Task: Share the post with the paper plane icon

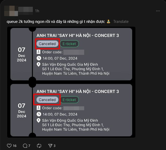Action: click(50, 146)
